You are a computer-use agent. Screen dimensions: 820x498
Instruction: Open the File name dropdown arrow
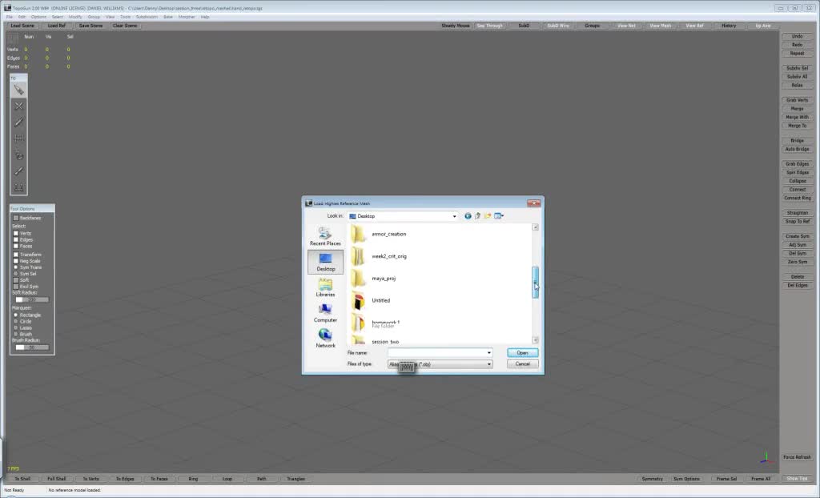point(489,352)
